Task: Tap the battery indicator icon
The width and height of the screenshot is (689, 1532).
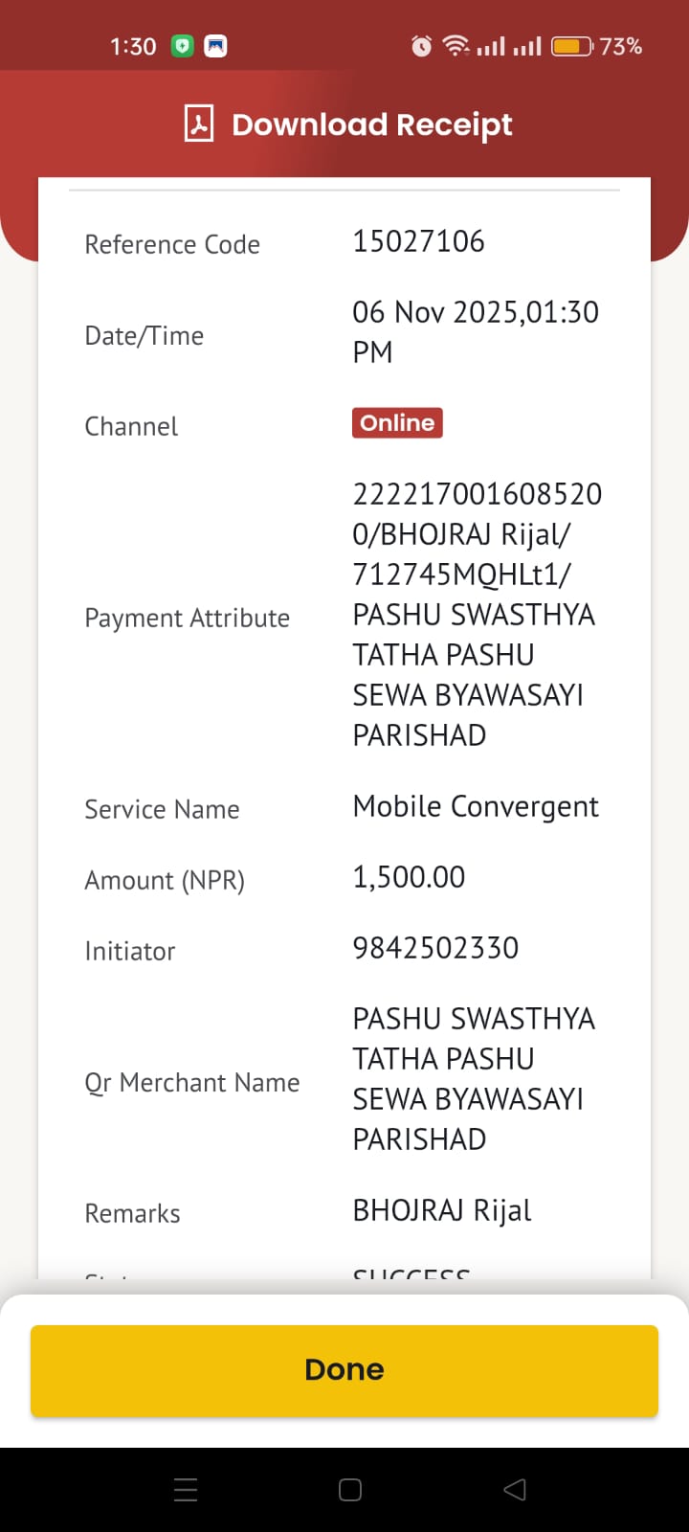Action: (x=572, y=46)
